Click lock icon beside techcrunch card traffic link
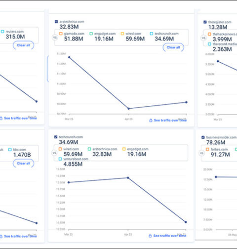 pyautogui.click(x=150, y=236)
